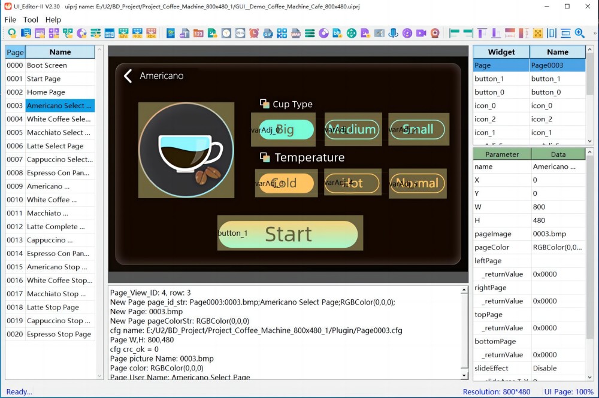The height and width of the screenshot is (398, 599).
Task: Click the pageColor RGBColor value
Action: coord(558,247)
